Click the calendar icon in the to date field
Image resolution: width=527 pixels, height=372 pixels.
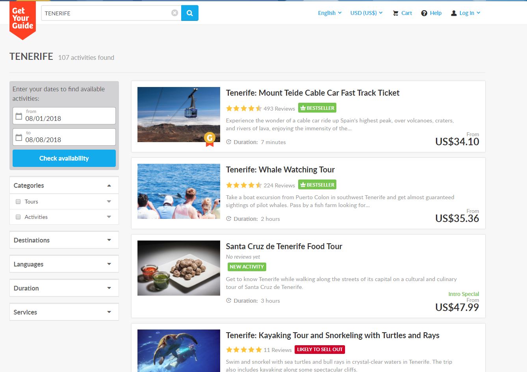coord(19,137)
